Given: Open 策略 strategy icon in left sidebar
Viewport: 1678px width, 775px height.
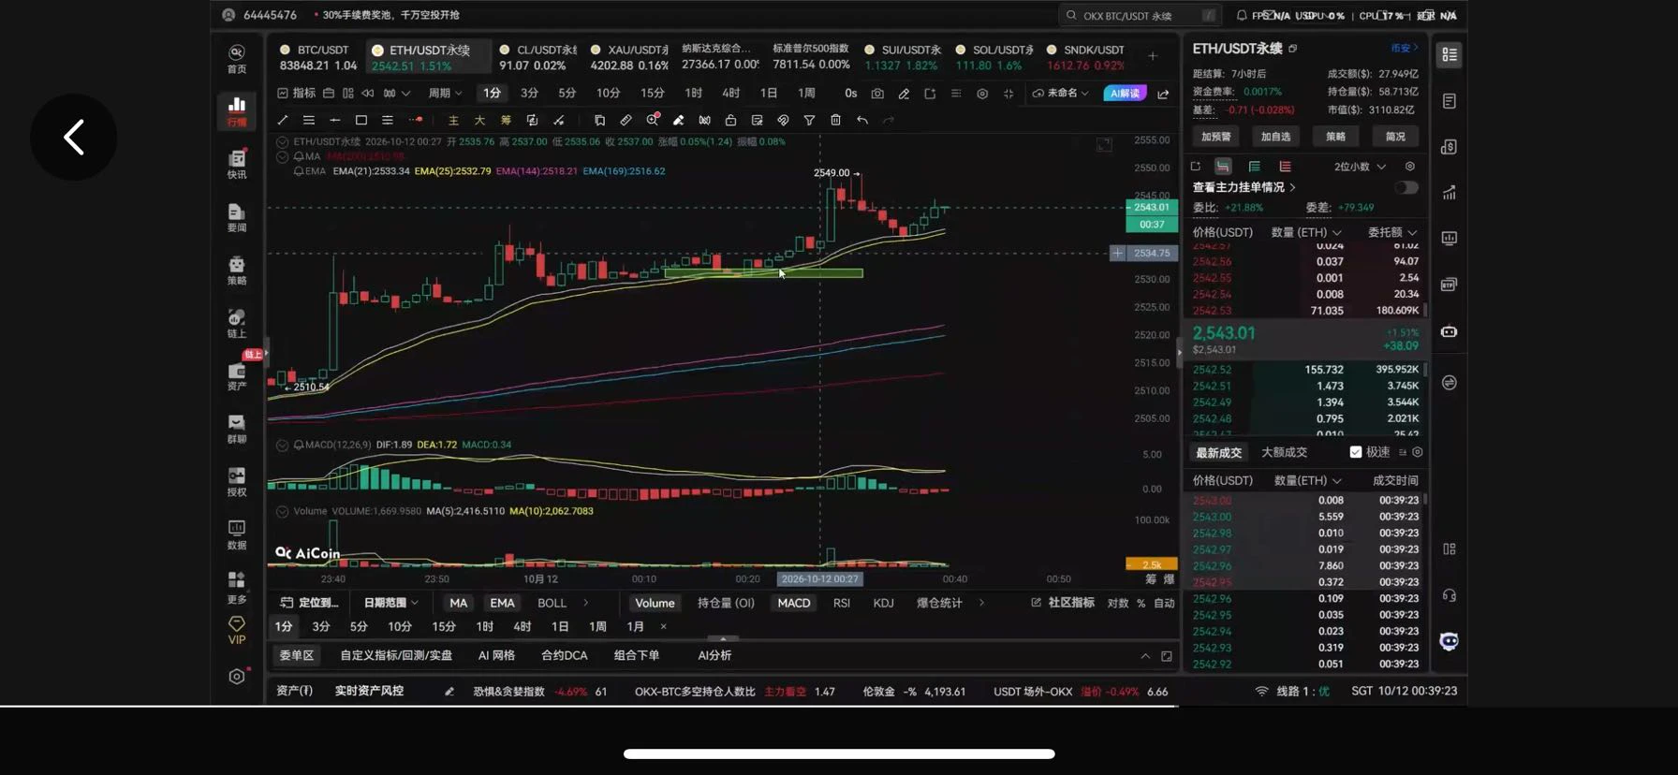Looking at the screenshot, I should pyautogui.click(x=237, y=271).
